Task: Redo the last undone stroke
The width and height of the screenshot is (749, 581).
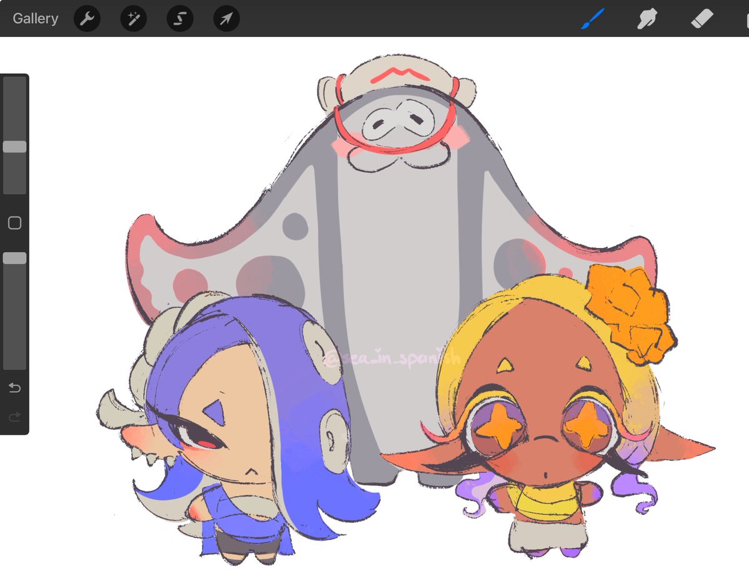Action: point(15,417)
